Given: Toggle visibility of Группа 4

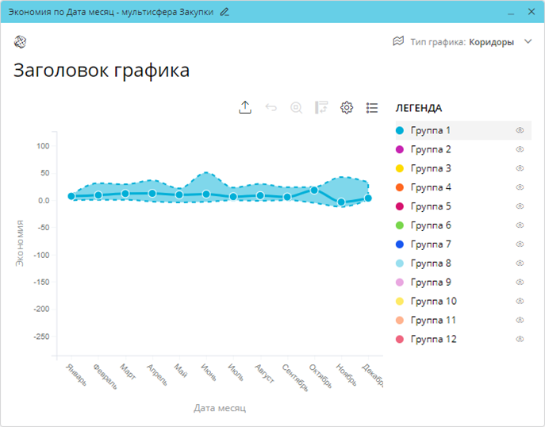Looking at the screenshot, I should tap(520, 187).
